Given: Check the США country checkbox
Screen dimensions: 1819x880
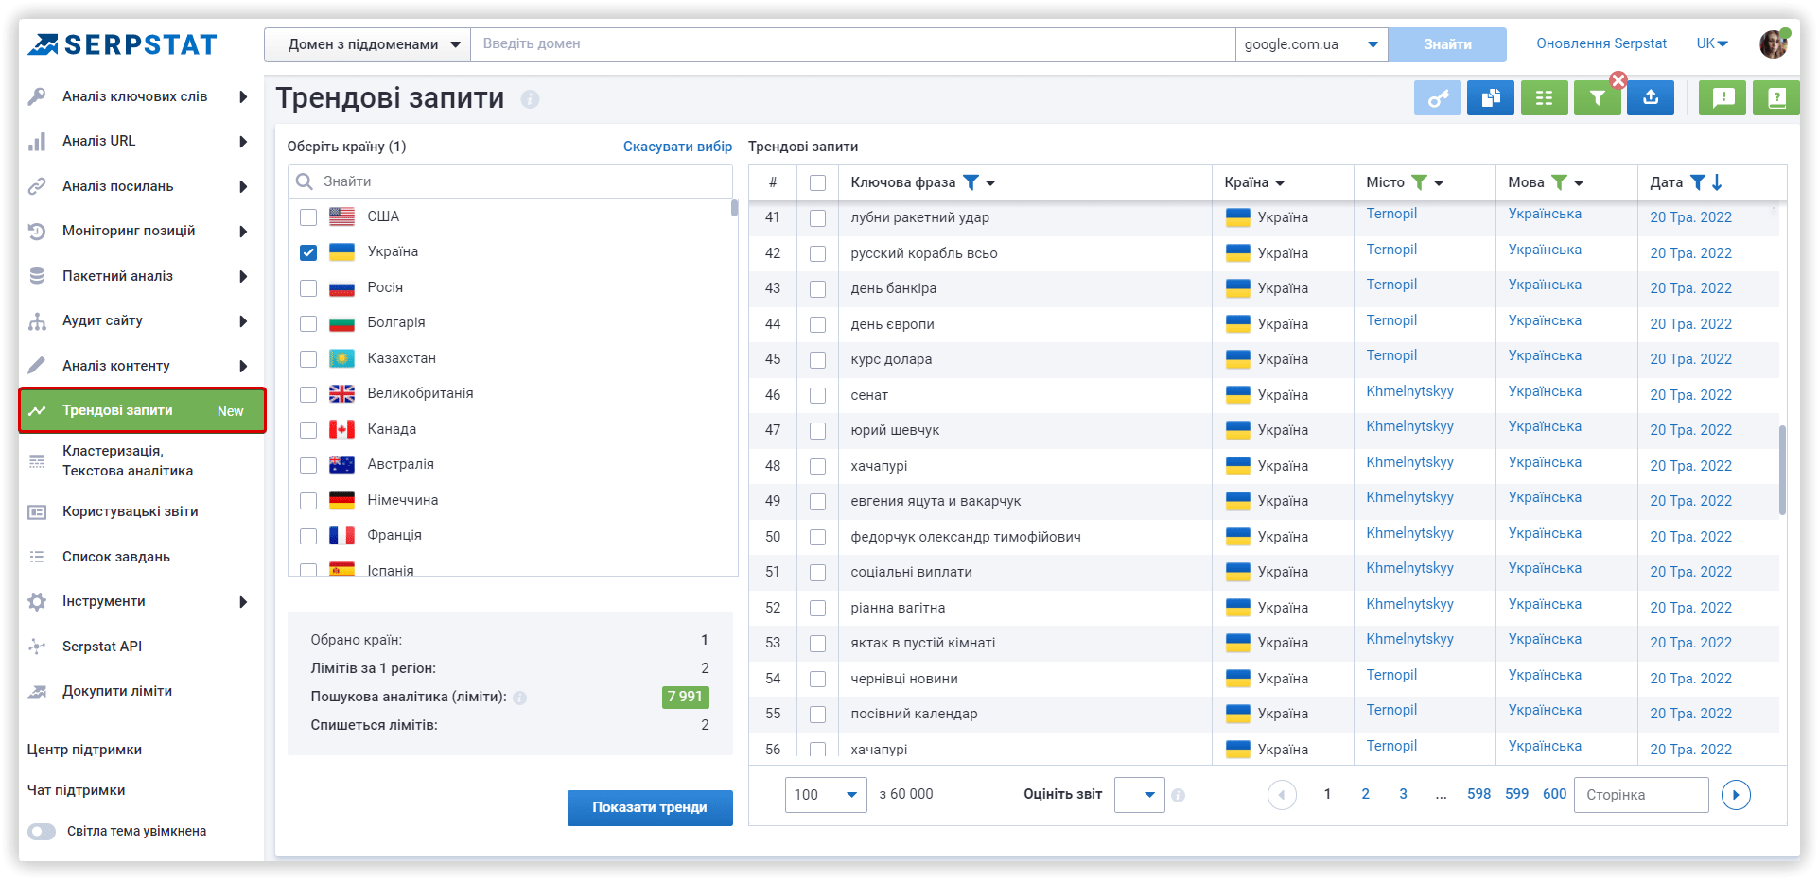Looking at the screenshot, I should pos(308,216).
